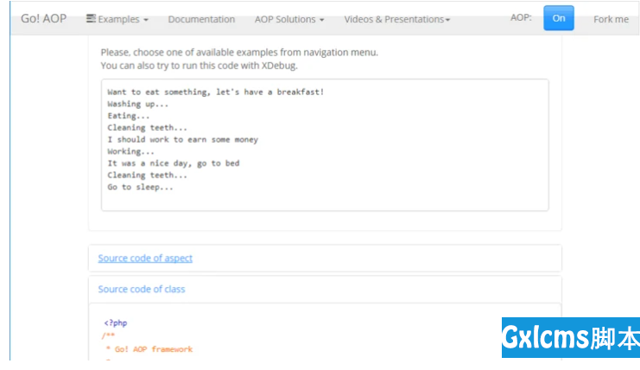Click the caret after Videos & Presentations
This screenshot has width=640, height=370.
pyautogui.click(x=447, y=20)
